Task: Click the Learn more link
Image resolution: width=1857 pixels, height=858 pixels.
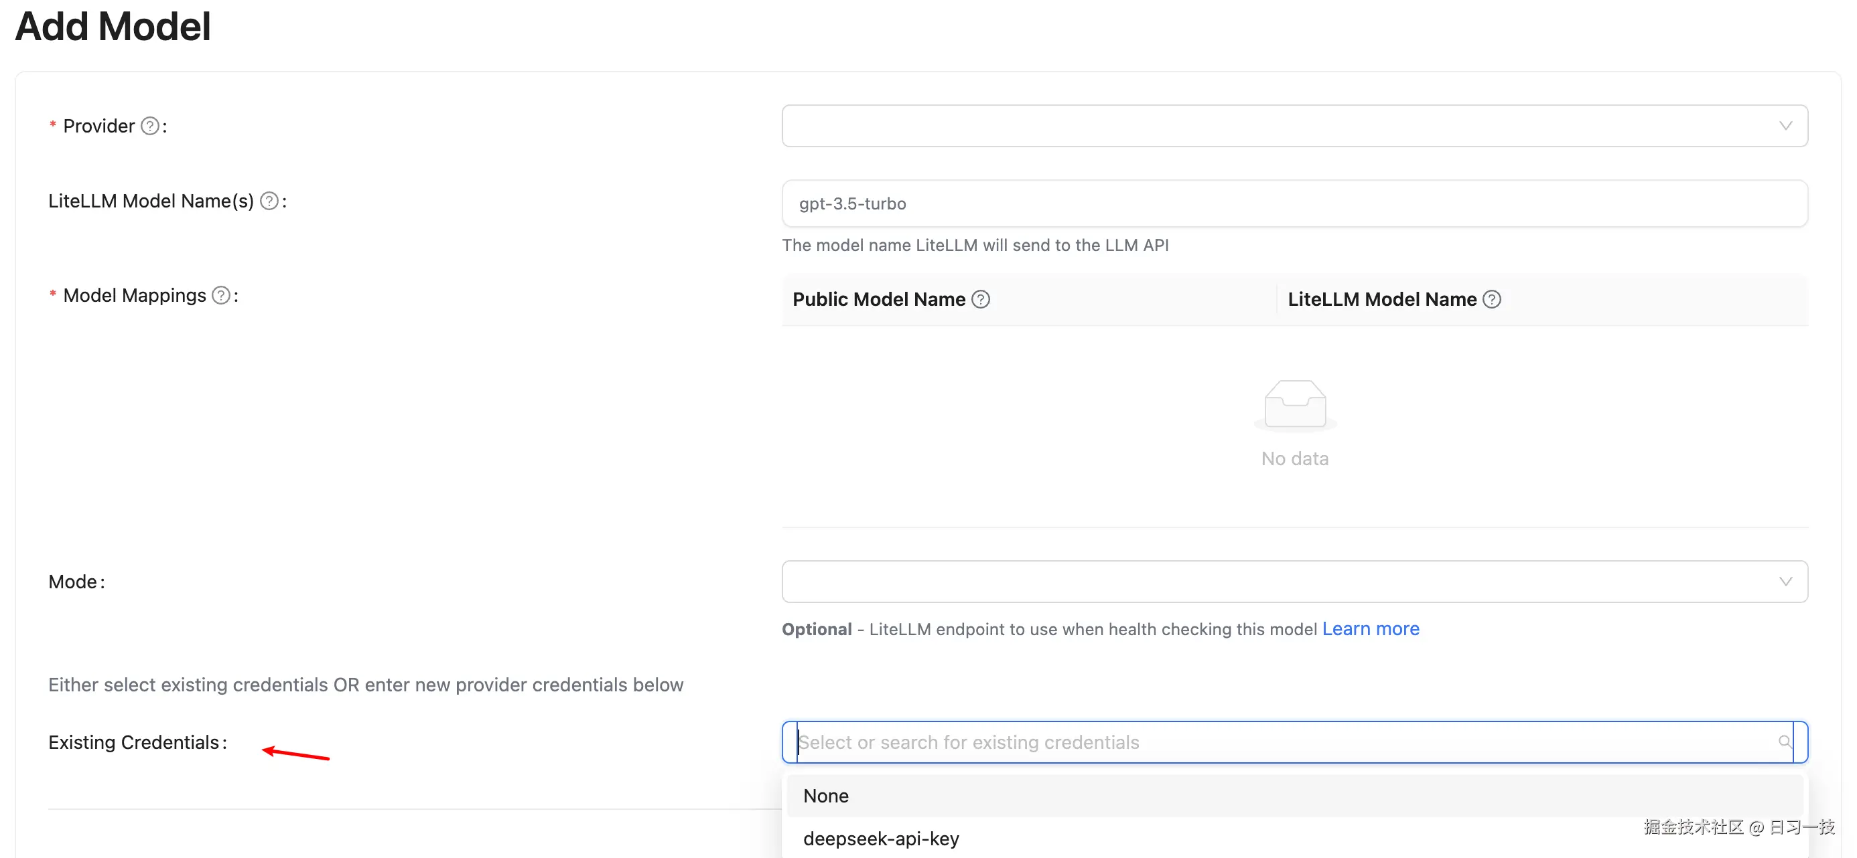Action: point(1371,628)
